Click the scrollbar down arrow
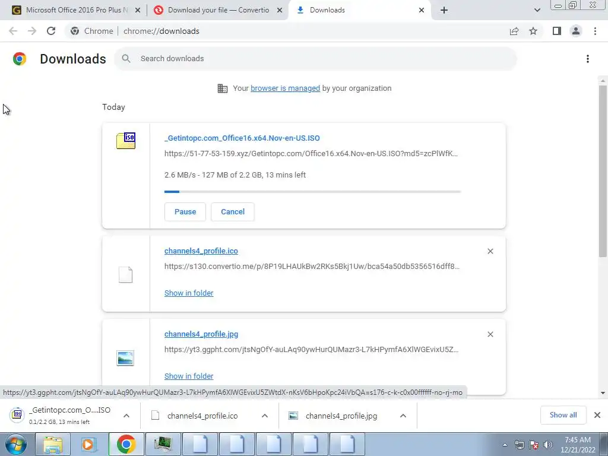 click(602, 393)
